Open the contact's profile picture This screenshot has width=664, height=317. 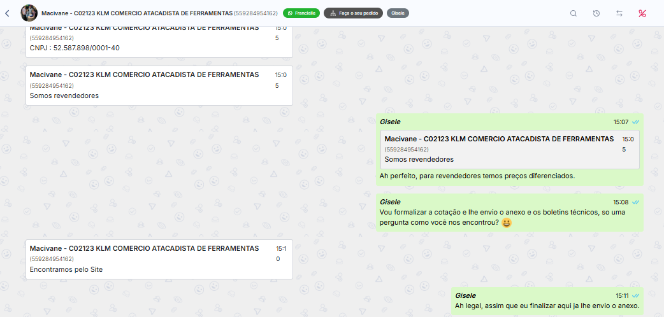(29, 13)
